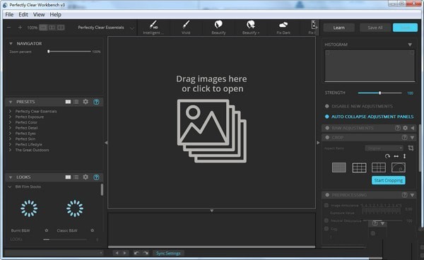Redo action in bottom bar
Image resolution: width=424 pixels, height=260 pixels.
coord(146,253)
